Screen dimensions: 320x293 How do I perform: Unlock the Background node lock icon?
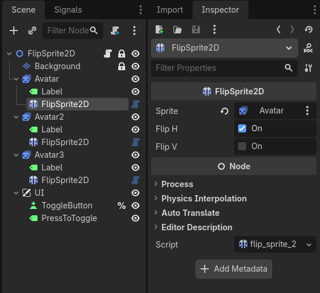[122, 66]
